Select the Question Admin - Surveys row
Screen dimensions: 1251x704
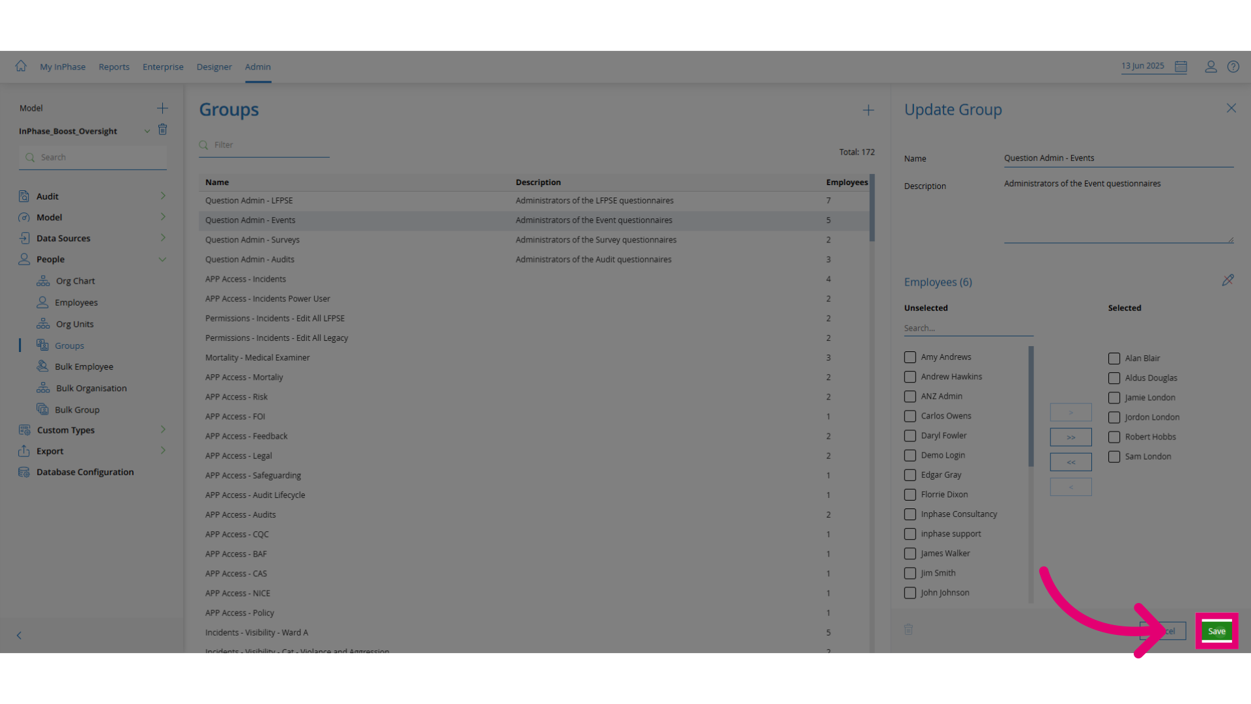[x=534, y=240]
